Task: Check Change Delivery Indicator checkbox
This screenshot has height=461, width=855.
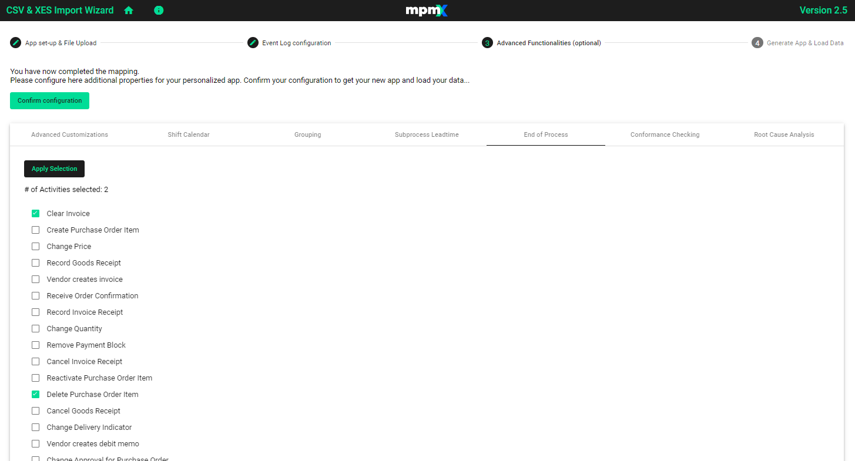Action: 35,427
